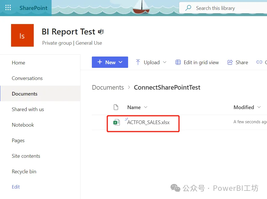
Task: Open Recycle bin navigation item
Action: [x=24, y=172]
